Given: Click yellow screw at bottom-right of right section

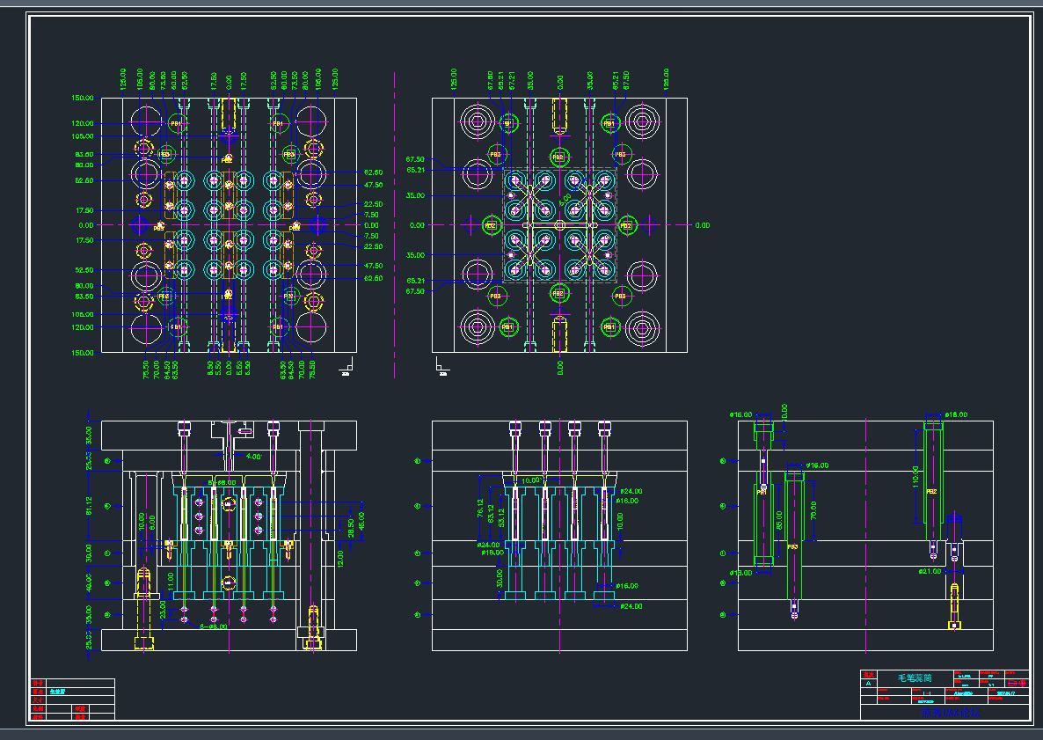Looking at the screenshot, I should tap(954, 607).
